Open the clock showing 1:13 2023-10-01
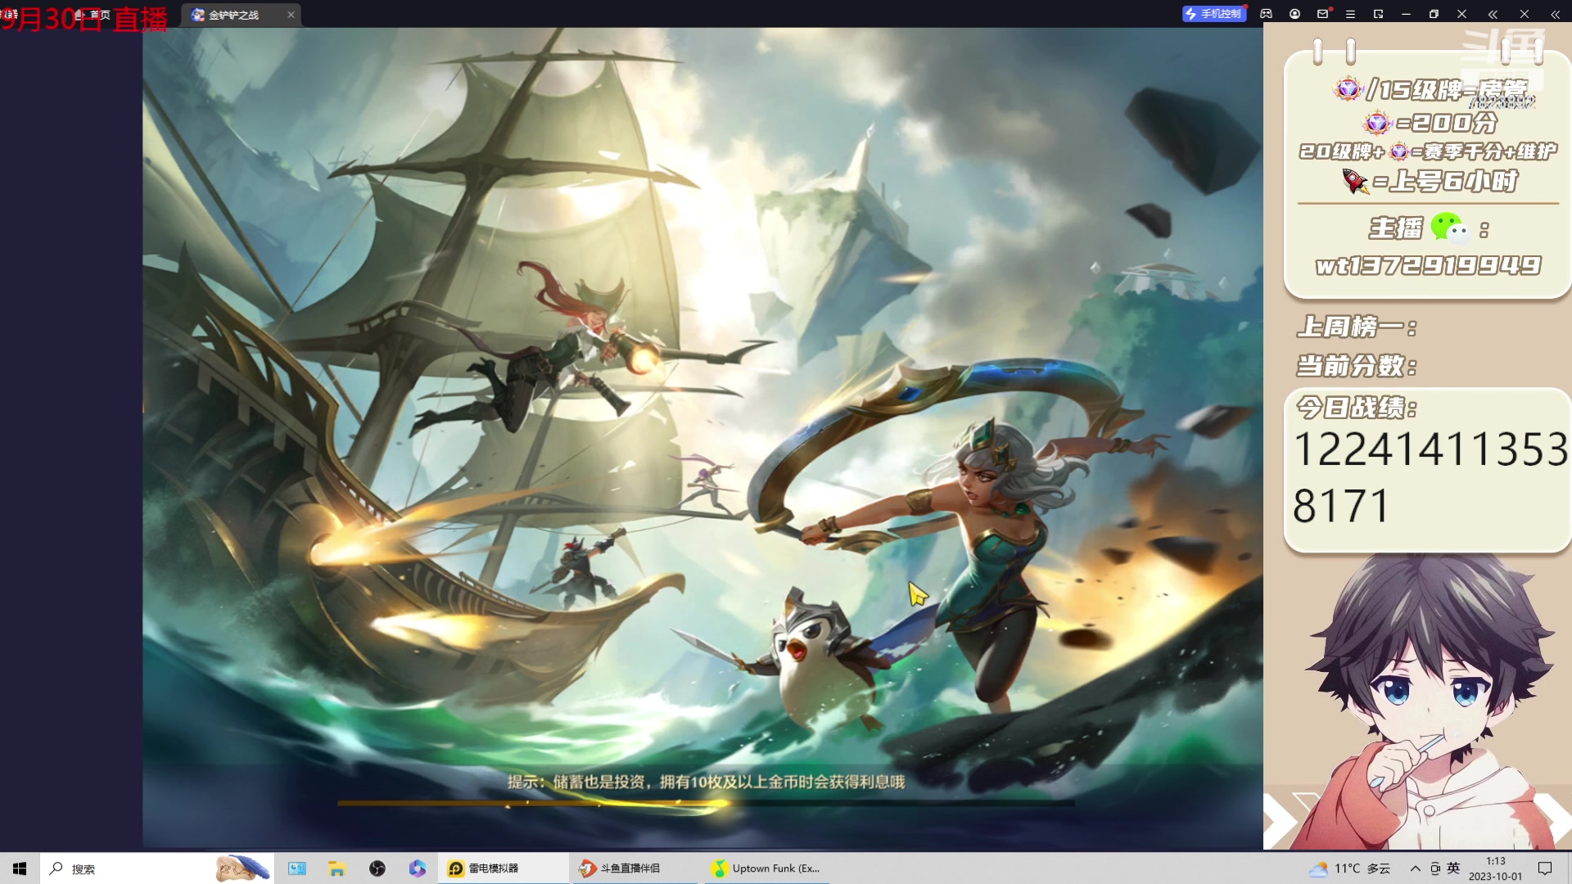Image resolution: width=1572 pixels, height=884 pixels. (1496, 868)
